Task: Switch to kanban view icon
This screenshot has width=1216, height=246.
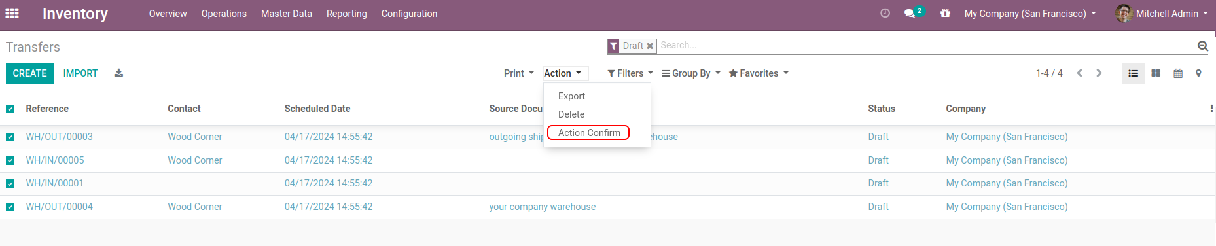Action: click(1156, 73)
